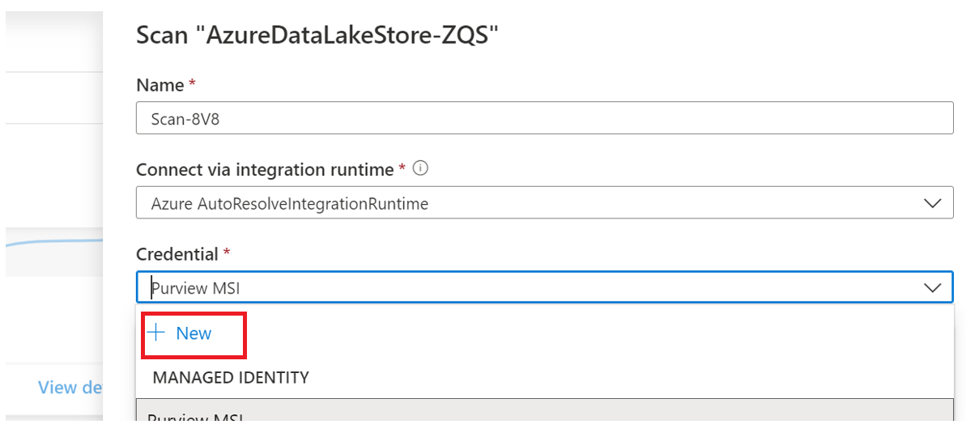Click the asterisk after integration runtime label
The image size is (966, 437).
tap(402, 169)
